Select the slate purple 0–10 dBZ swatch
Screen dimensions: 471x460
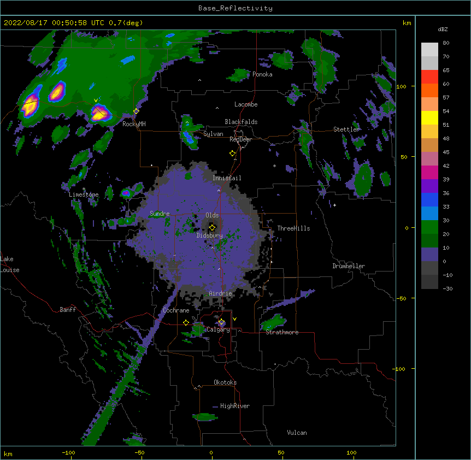429,255
